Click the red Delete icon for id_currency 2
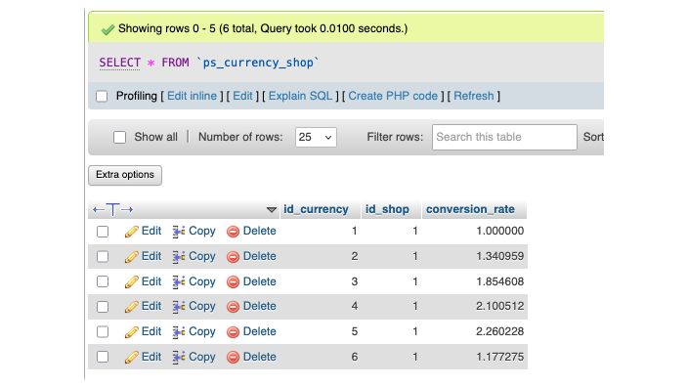688x387 pixels. point(233,257)
